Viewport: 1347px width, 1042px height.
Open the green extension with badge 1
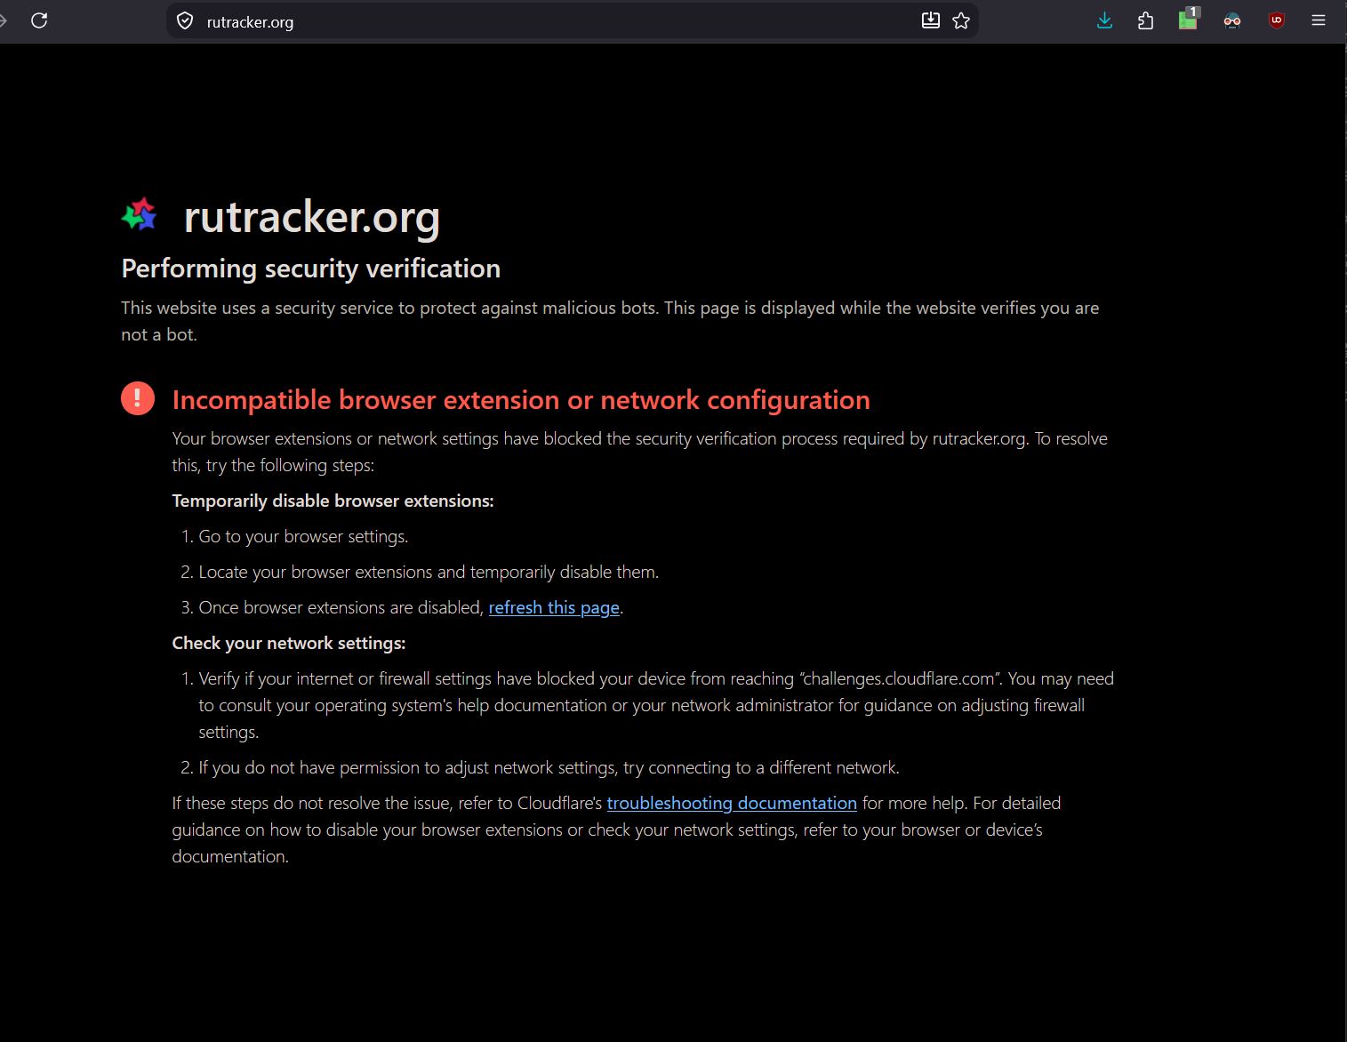tap(1189, 20)
